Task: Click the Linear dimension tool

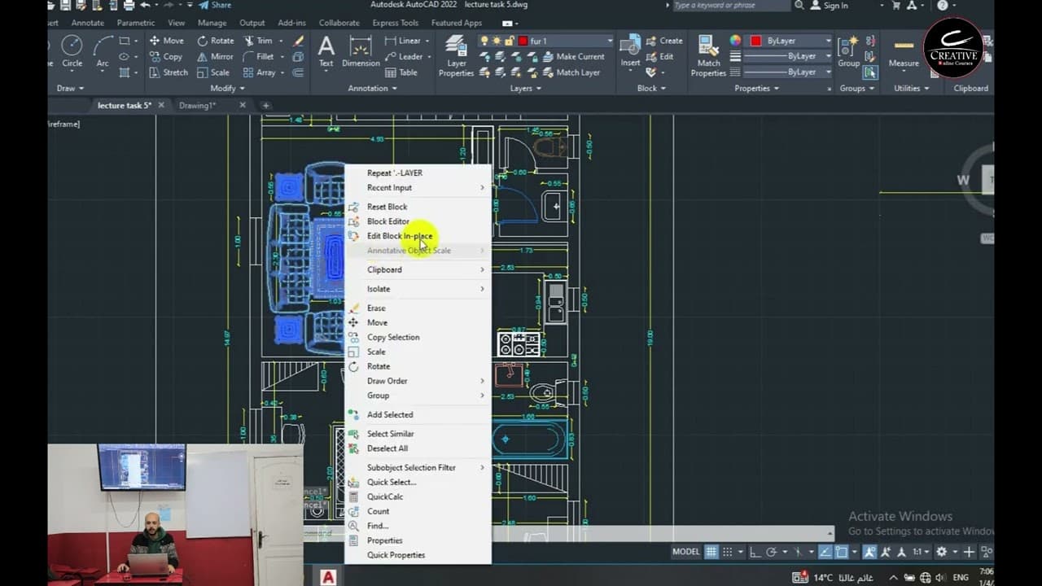Action: point(403,41)
